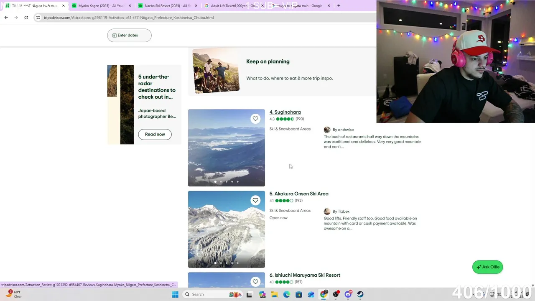Click the TripAdvisor URL address field
The height and width of the screenshot is (301, 535).
129,18
